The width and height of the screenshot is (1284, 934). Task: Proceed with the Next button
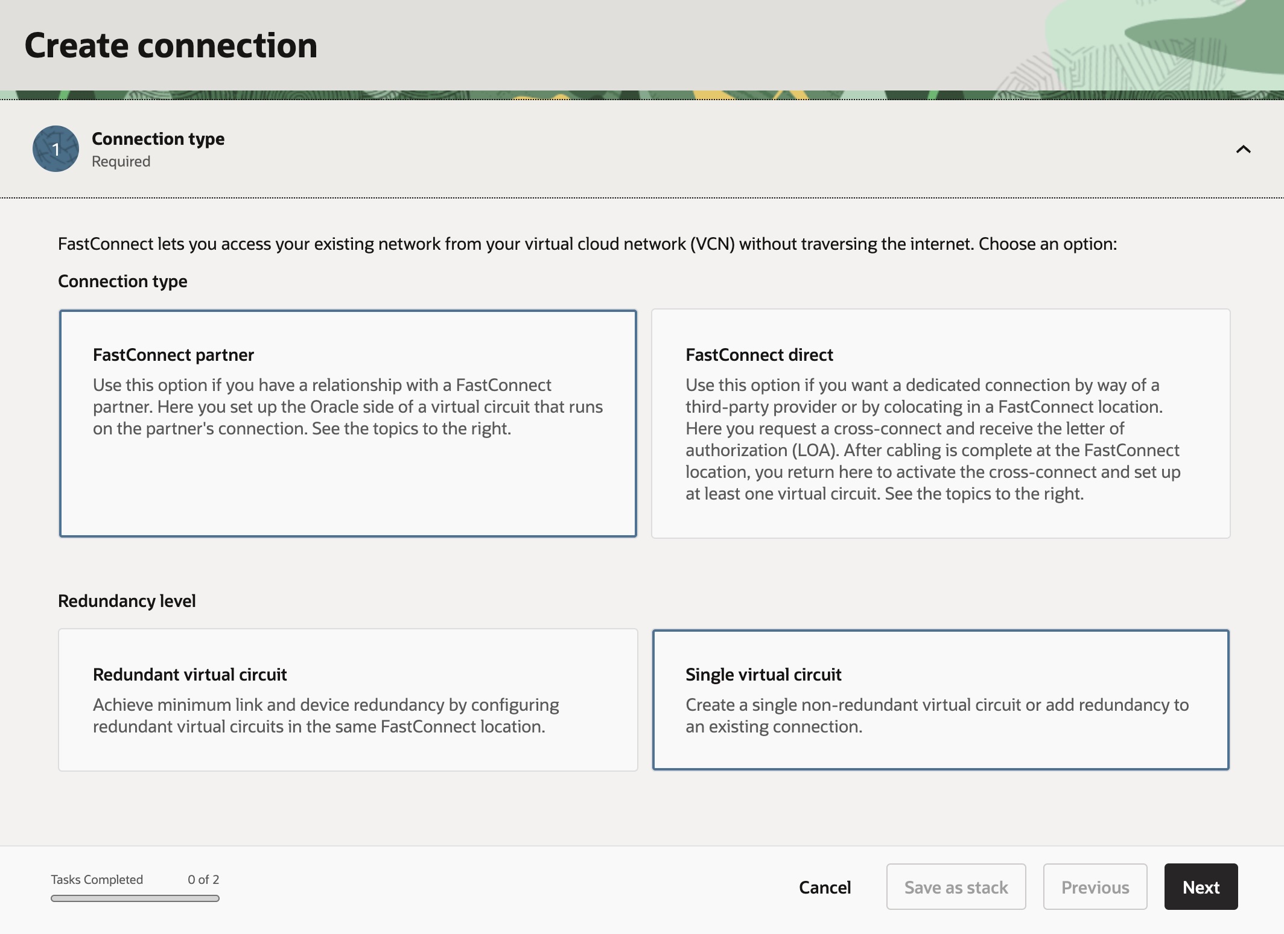coord(1200,887)
